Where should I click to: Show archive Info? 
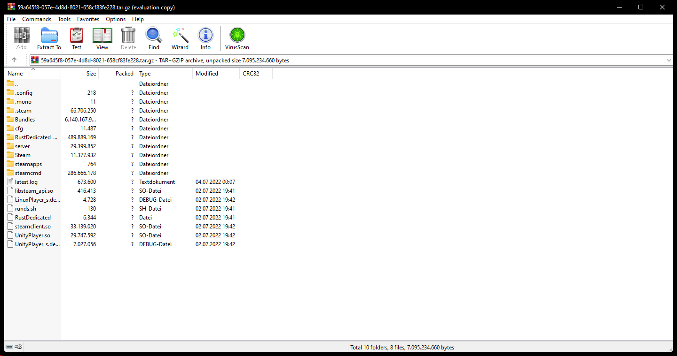click(205, 38)
